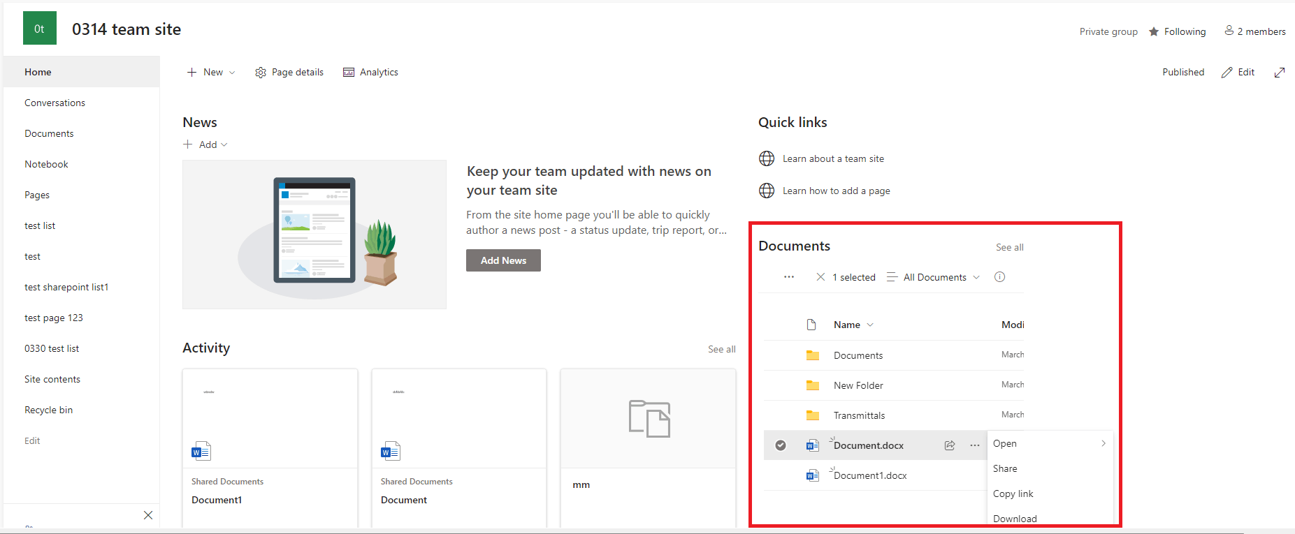Open the New Folder folder
This screenshot has width=1295, height=534.
(x=858, y=385)
